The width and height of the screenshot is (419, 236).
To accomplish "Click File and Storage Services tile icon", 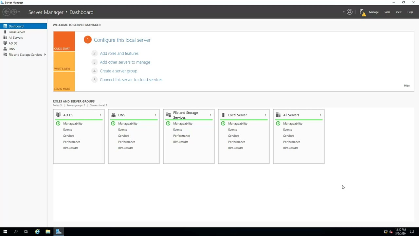I will tap(168, 115).
